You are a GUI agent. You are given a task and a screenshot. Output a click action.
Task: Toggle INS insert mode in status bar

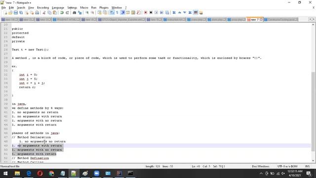pyautogui.click(x=307, y=167)
